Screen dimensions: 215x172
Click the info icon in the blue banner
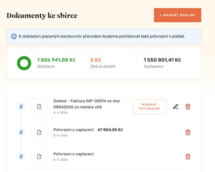(14, 36)
